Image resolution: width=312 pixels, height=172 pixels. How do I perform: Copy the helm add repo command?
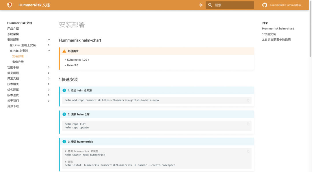point(248,100)
